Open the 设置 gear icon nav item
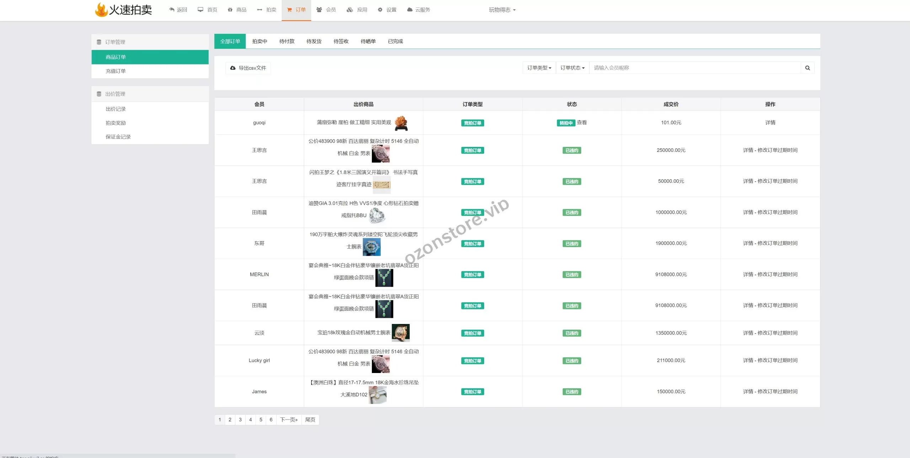This screenshot has height=458, width=910. click(x=387, y=10)
